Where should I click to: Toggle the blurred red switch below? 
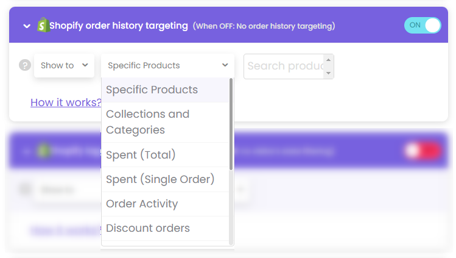tap(423, 151)
